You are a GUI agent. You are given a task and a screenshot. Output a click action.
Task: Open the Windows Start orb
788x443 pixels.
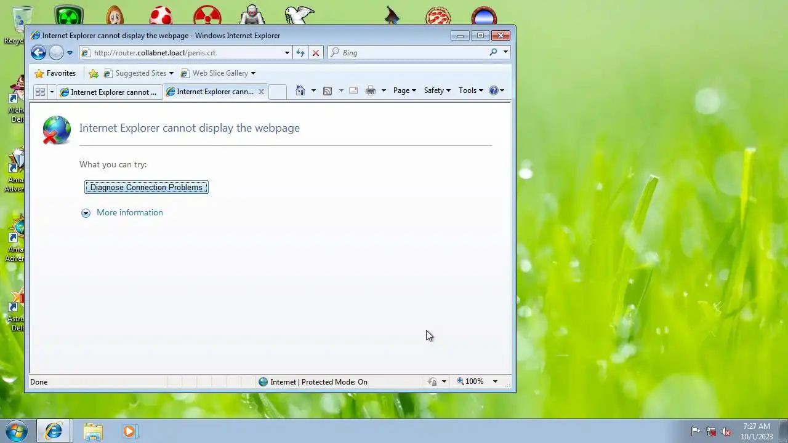coord(17,431)
